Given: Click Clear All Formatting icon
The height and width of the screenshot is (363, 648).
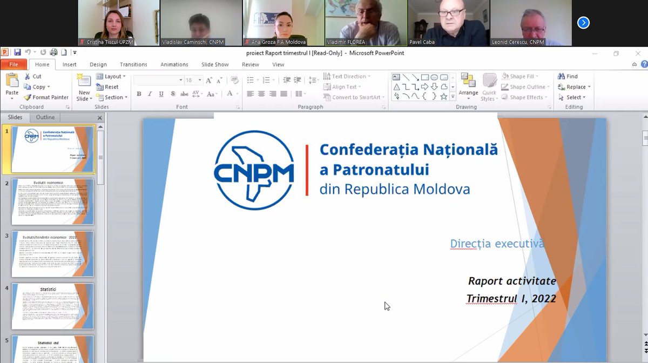Looking at the screenshot, I should point(234,80).
